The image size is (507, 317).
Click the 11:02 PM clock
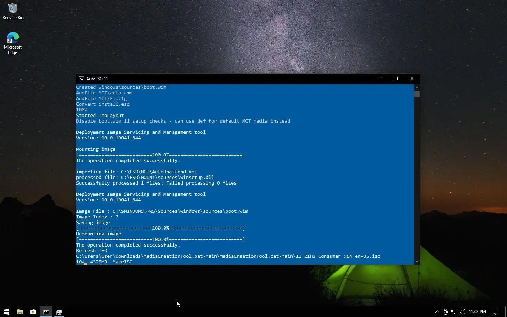[477, 312]
